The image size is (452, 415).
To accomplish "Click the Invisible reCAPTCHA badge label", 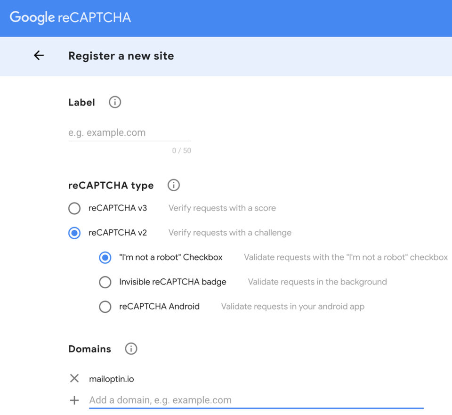I will point(173,282).
